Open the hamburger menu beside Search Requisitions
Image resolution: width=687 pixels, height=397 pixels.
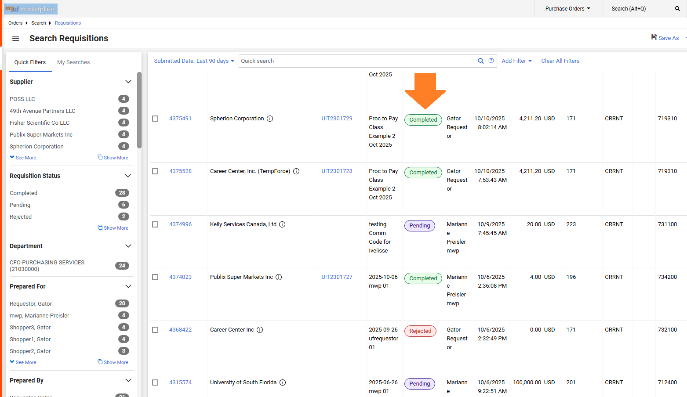tap(16, 39)
